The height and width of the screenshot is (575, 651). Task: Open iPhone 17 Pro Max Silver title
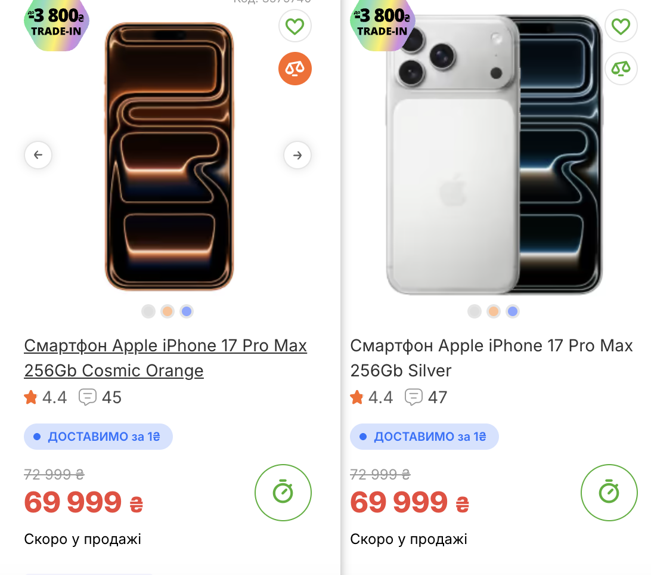tap(491, 358)
